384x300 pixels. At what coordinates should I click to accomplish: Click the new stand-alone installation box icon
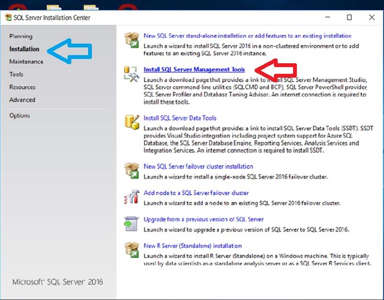point(131,40)
